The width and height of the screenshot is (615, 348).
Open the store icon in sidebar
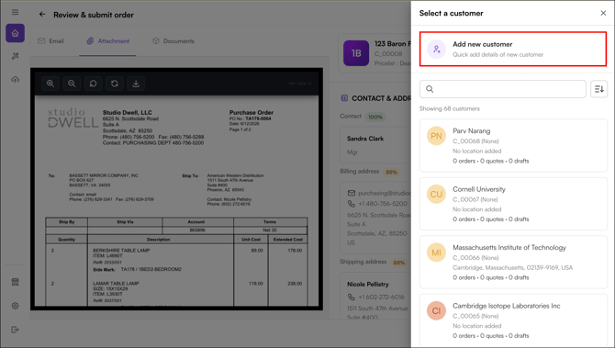click(x=16, y=282)
